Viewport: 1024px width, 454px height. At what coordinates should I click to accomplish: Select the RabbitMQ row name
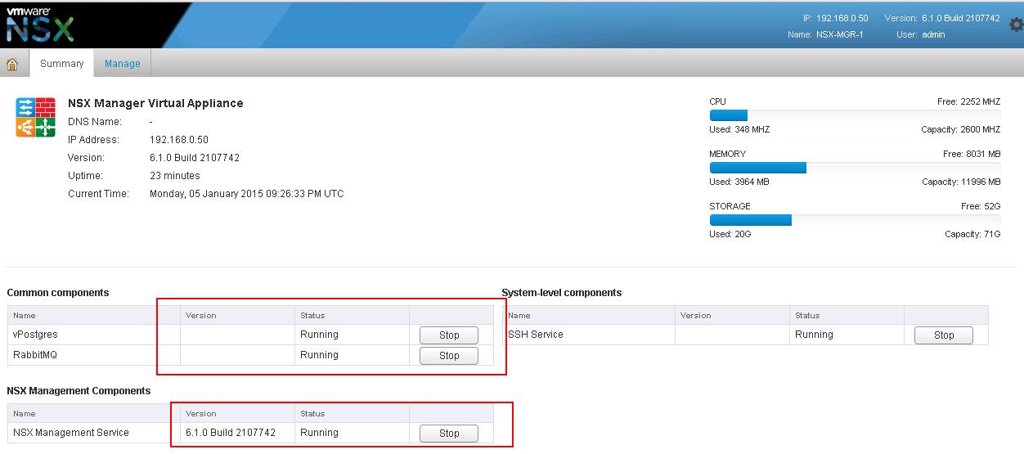click(x=35, y=355)
